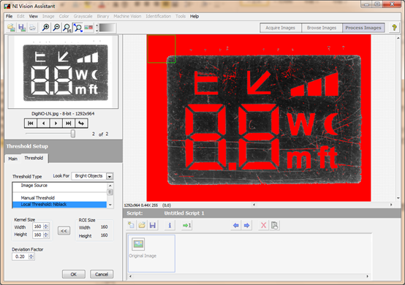The image size is (405, 285).
Task: Switch to Browse Images mode
Action: 322,28
